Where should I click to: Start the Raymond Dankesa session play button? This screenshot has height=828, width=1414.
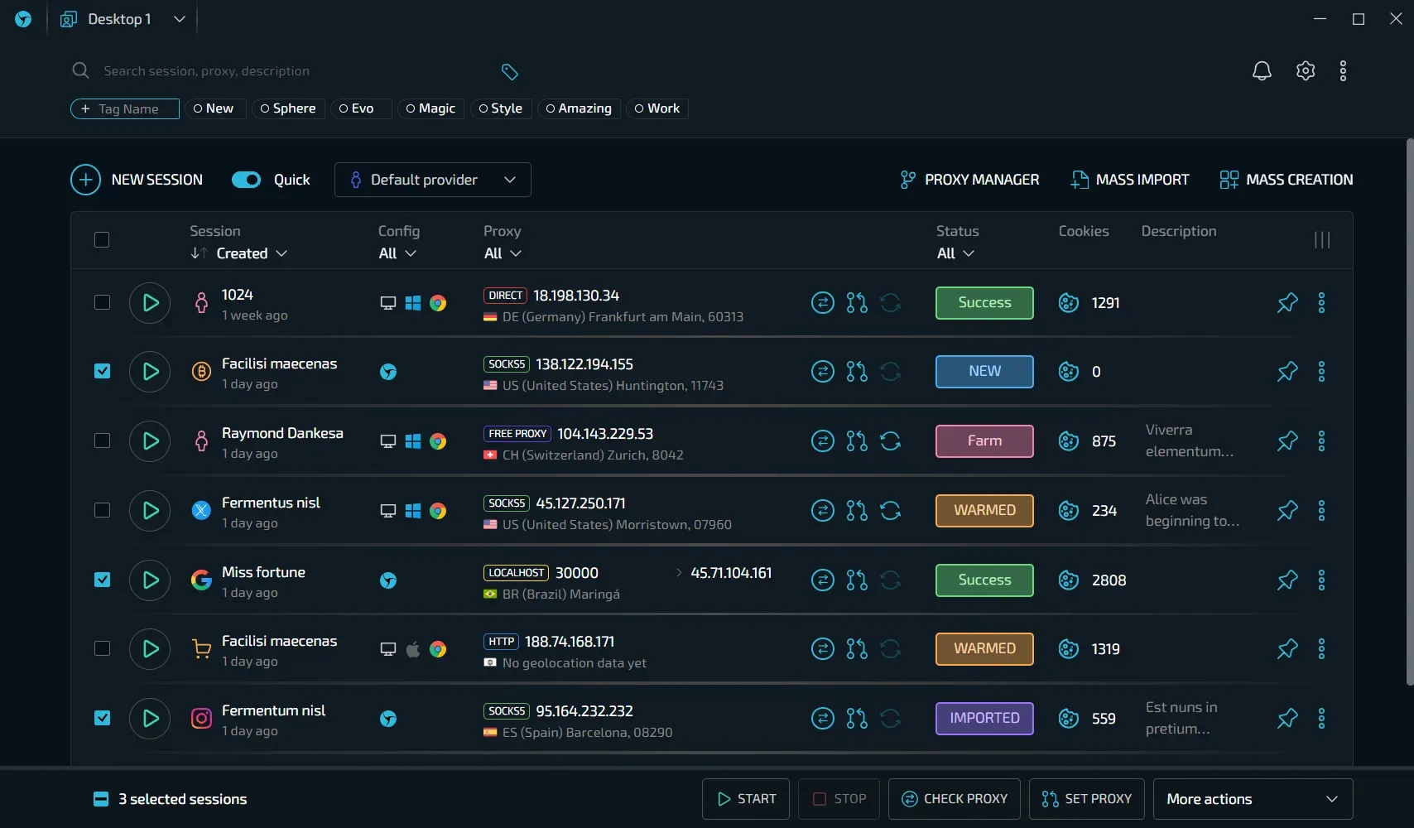[x=150, y=441]
